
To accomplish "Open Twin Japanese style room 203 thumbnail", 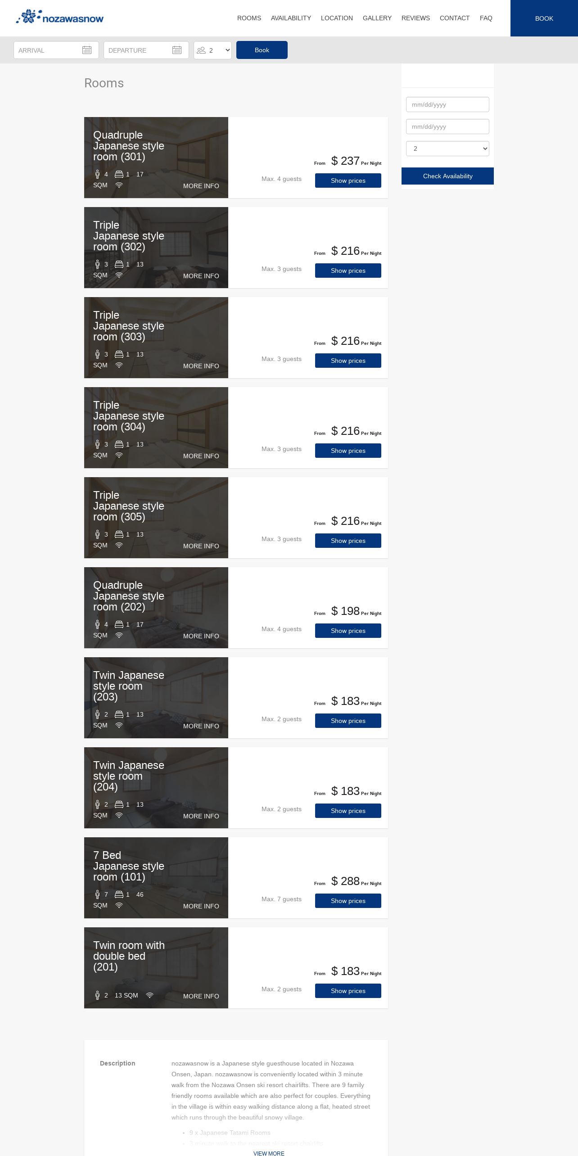I will (156, 698).
